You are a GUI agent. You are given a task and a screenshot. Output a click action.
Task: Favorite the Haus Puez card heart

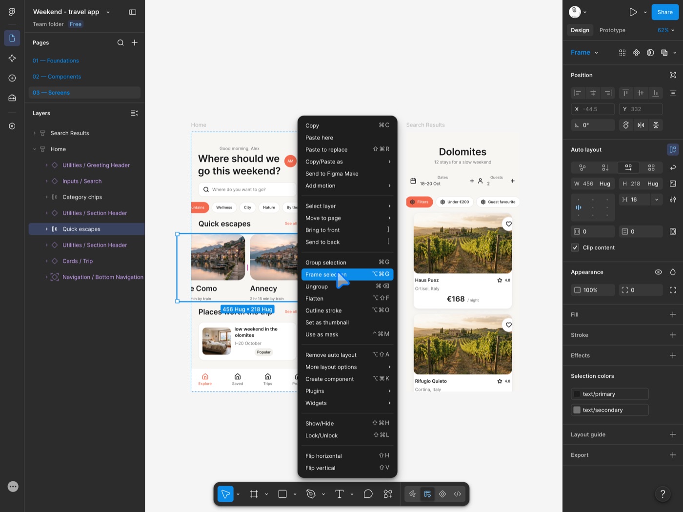(508, 224)
